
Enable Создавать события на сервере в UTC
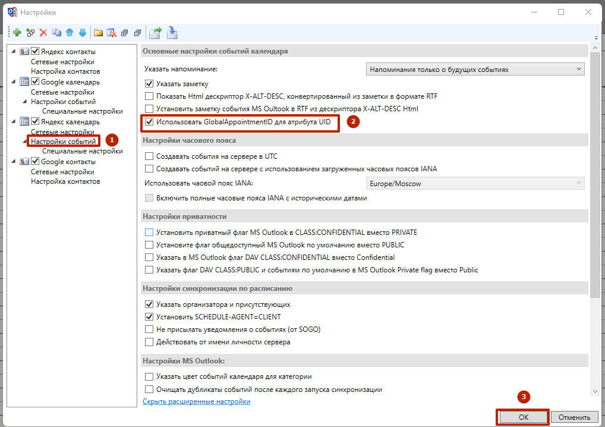point(149,156)
